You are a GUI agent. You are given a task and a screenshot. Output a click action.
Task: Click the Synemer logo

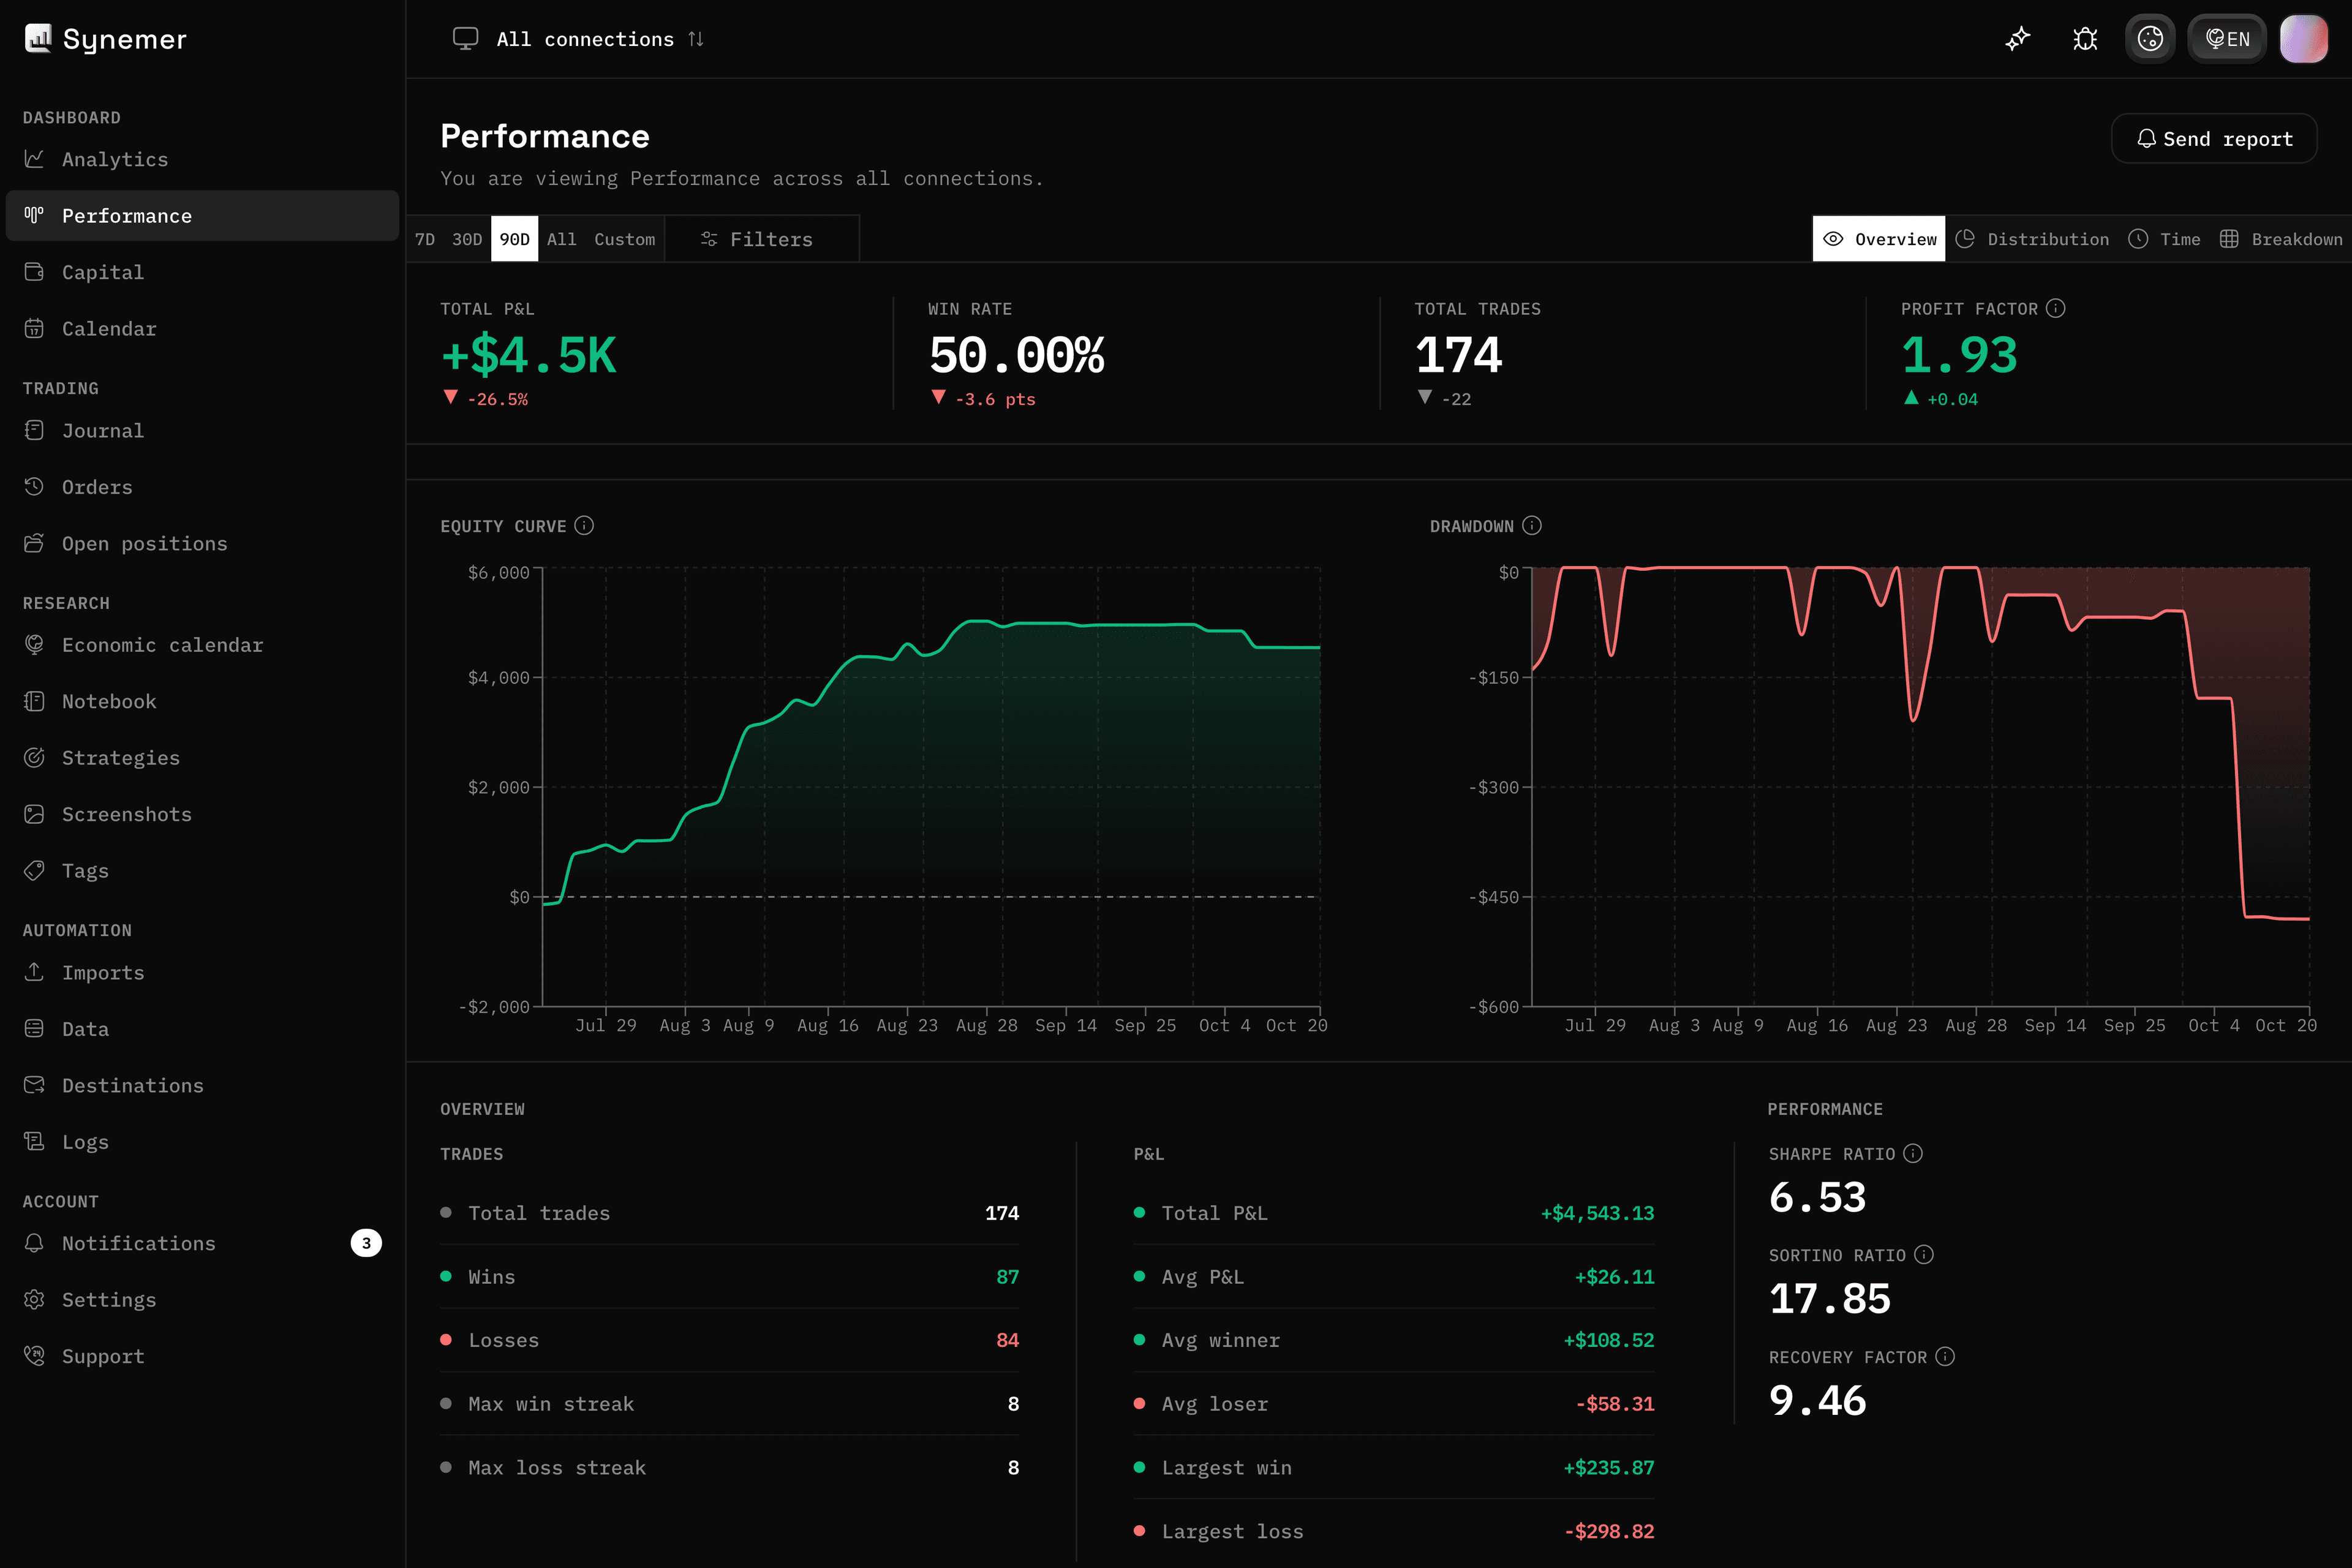(105, 39)
